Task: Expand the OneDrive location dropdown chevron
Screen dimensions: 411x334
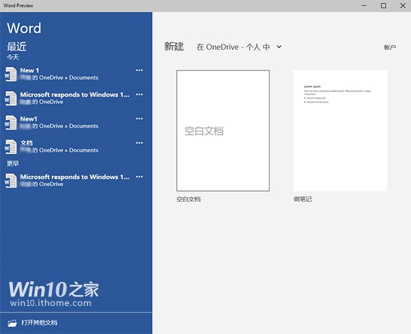Action: (279, 47)
